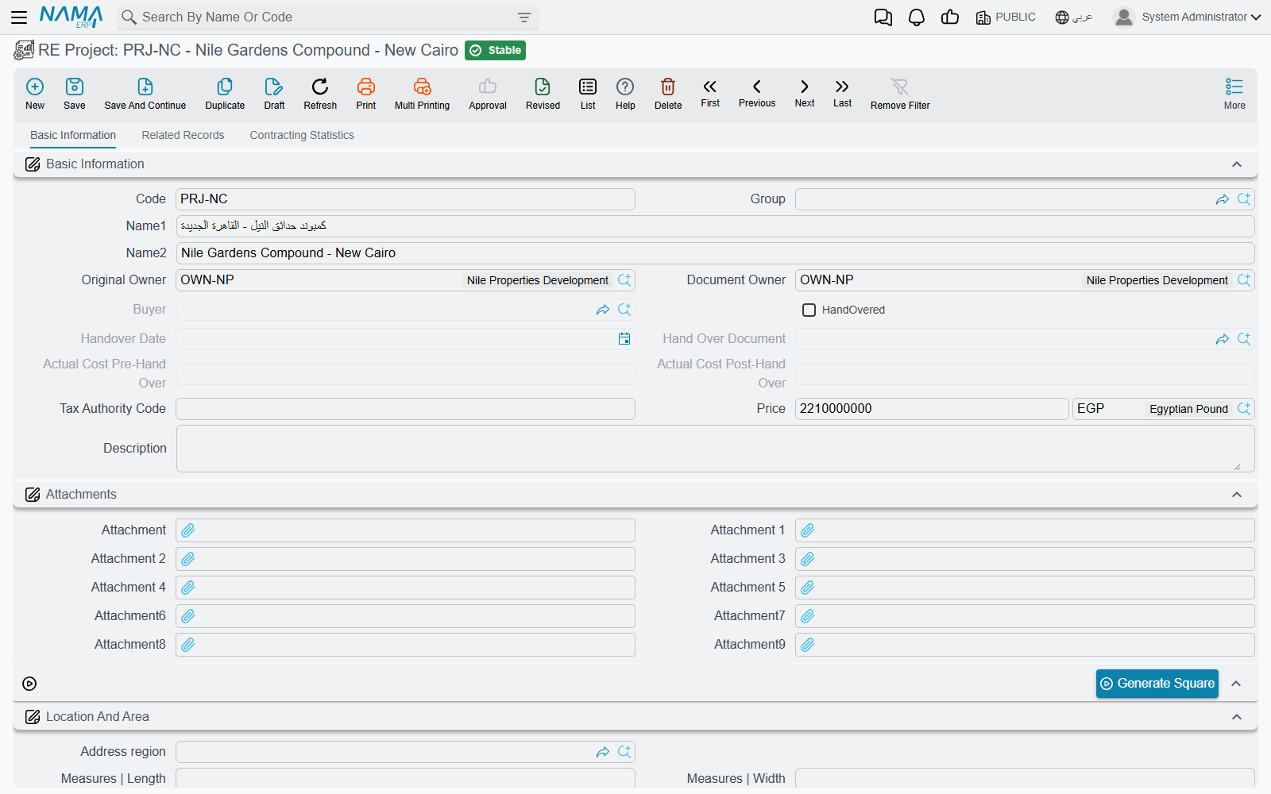
Task: Attach a file to Attachment 1
Action: coord(808,530)
